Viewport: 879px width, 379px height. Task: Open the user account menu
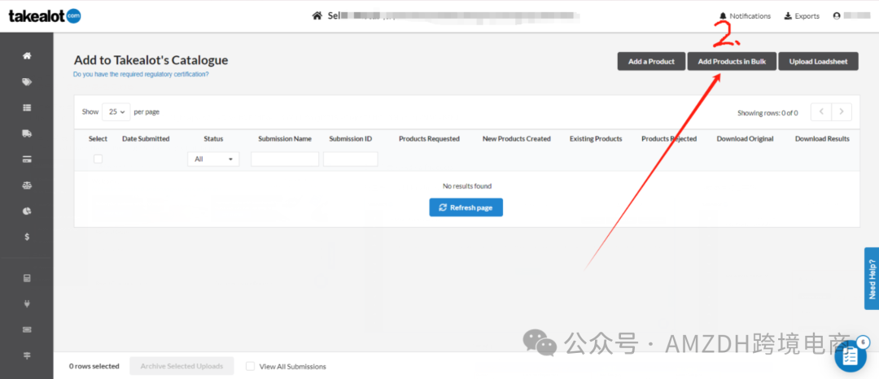851,16
